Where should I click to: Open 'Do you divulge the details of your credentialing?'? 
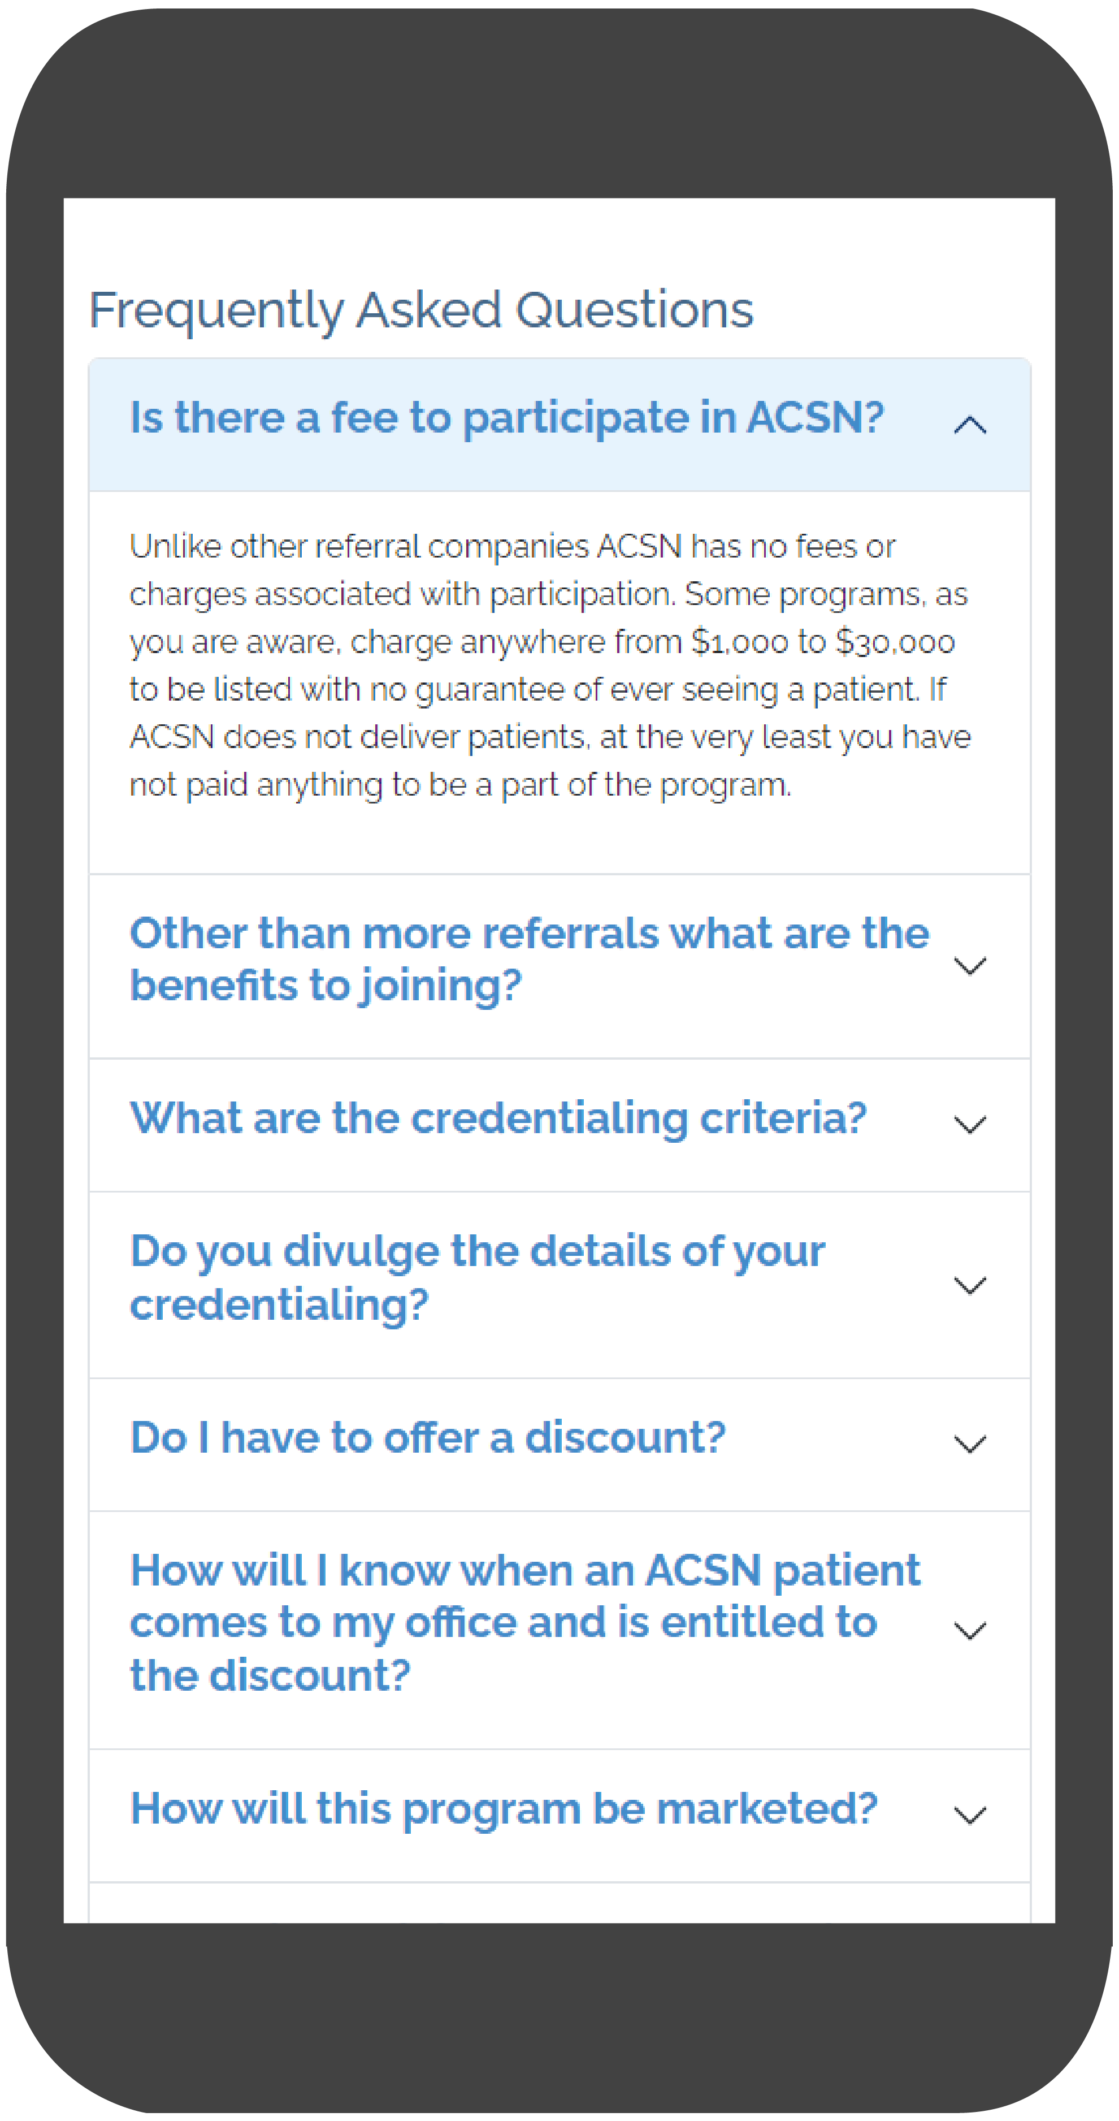(x=477, y=1278)
